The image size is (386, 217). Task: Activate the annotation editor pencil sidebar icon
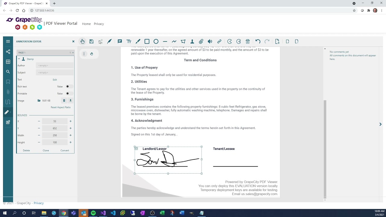click(x=7, y=112)
